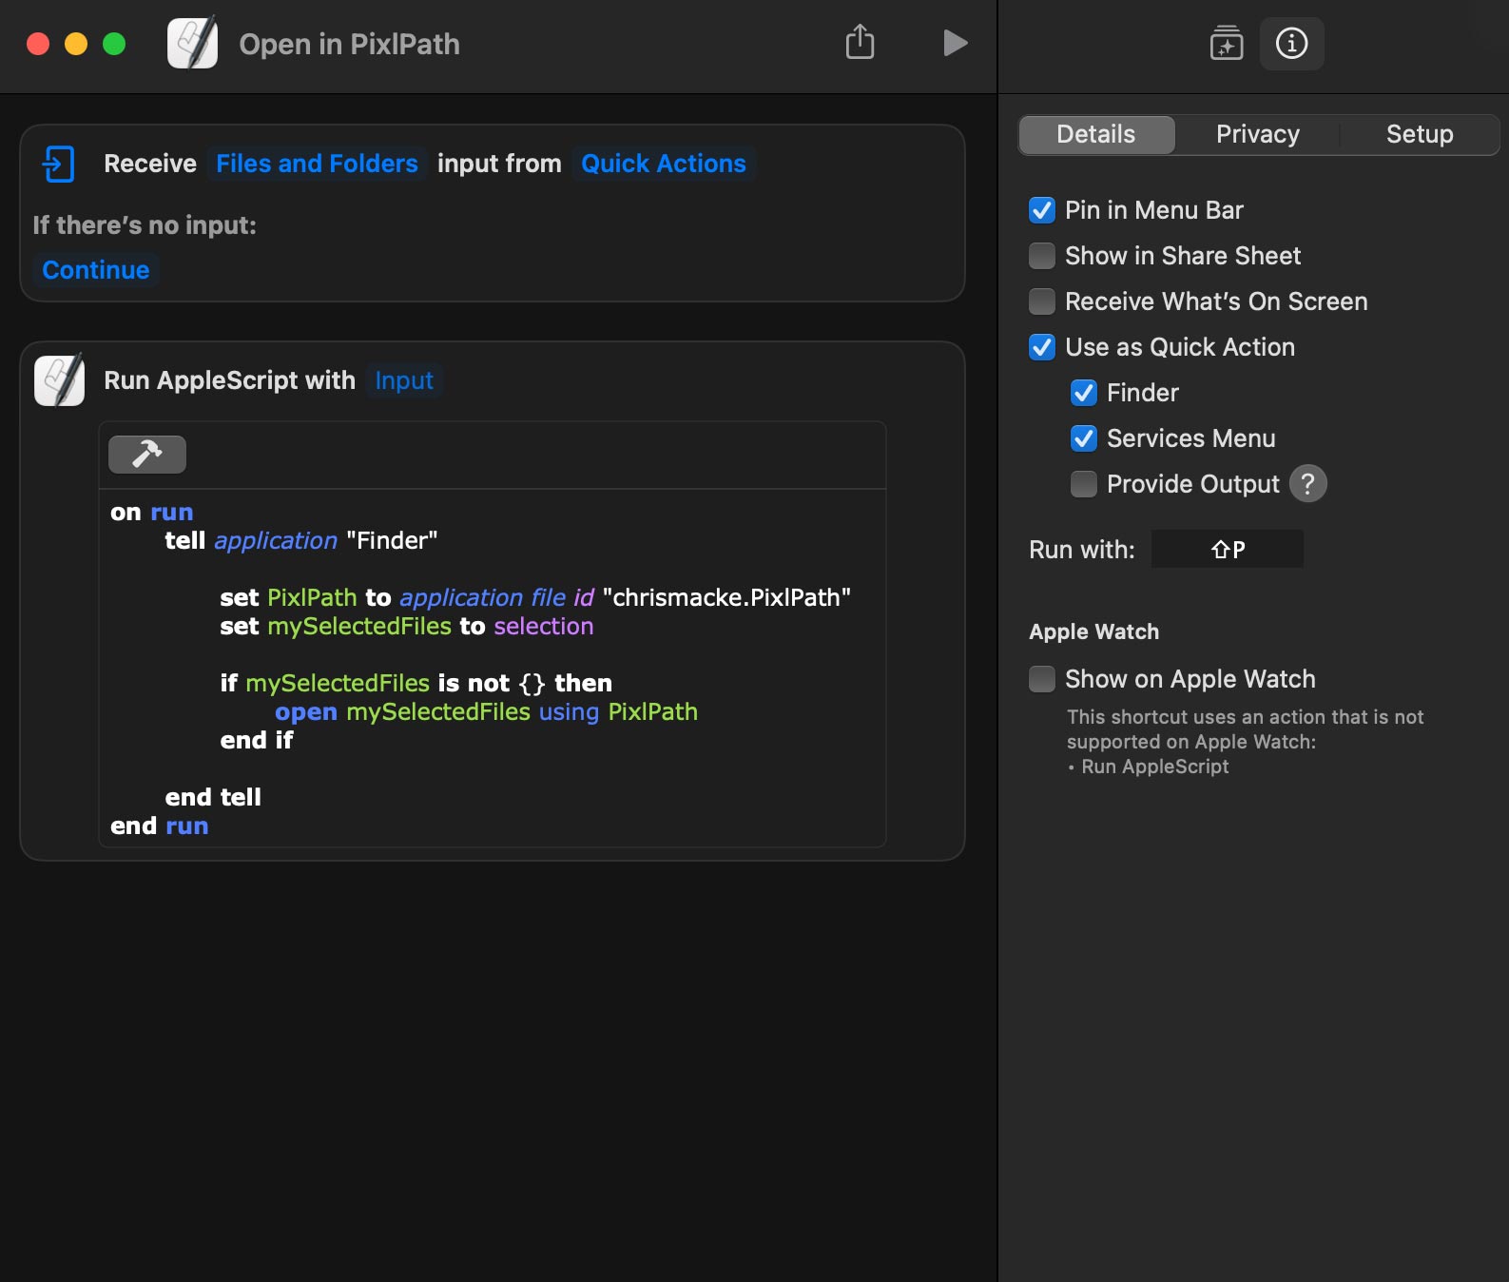Toggle shortcut details info icon
Screen dimensions: 1509x1282
1291,43
